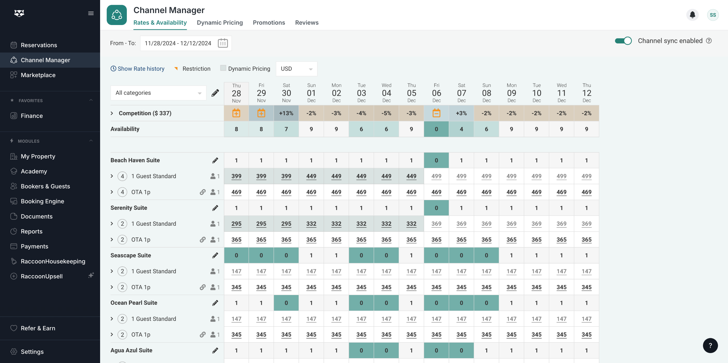This screenshot has width=728, height=363.
Task: Click the From - To date range field
Action: coord(178,43)
